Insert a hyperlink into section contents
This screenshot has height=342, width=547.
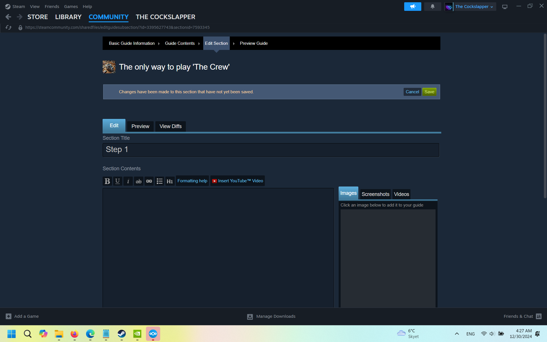tap(149, 181)
